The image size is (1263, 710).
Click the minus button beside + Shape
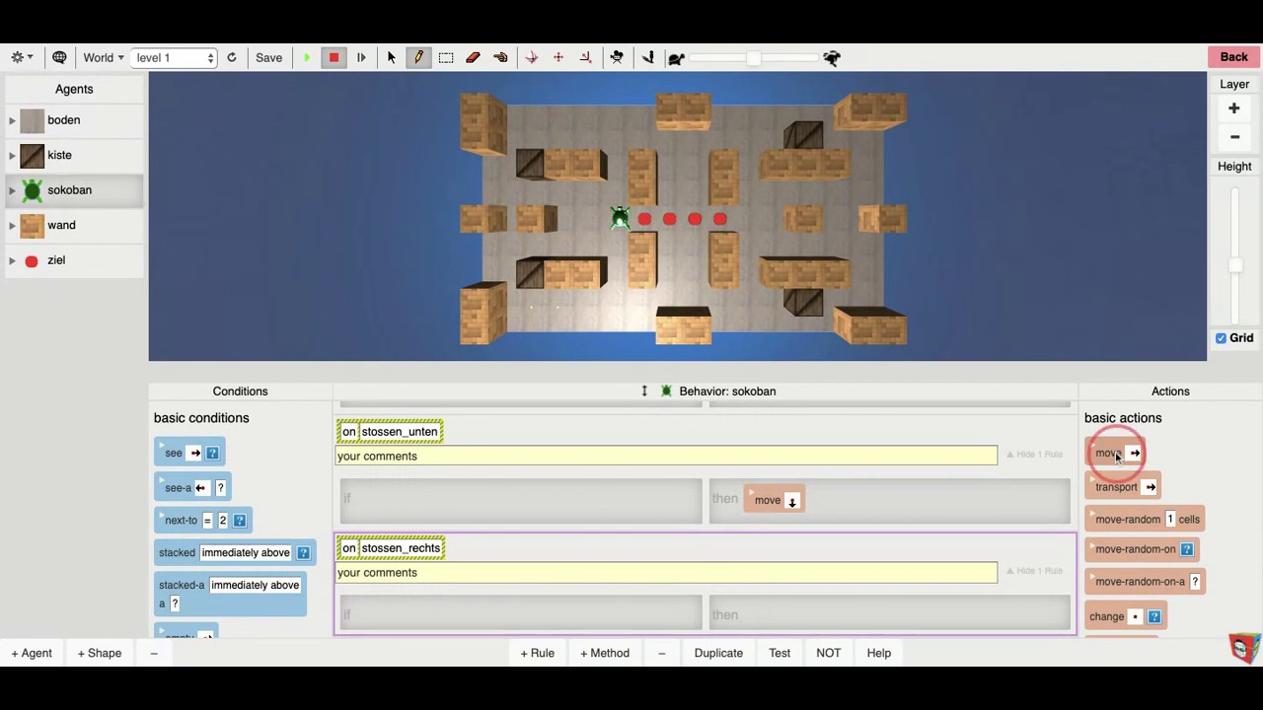point(154,653)
